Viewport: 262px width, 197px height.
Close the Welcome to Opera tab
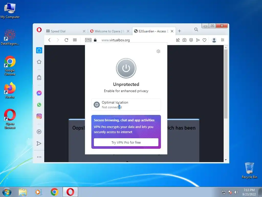[128, 31]
